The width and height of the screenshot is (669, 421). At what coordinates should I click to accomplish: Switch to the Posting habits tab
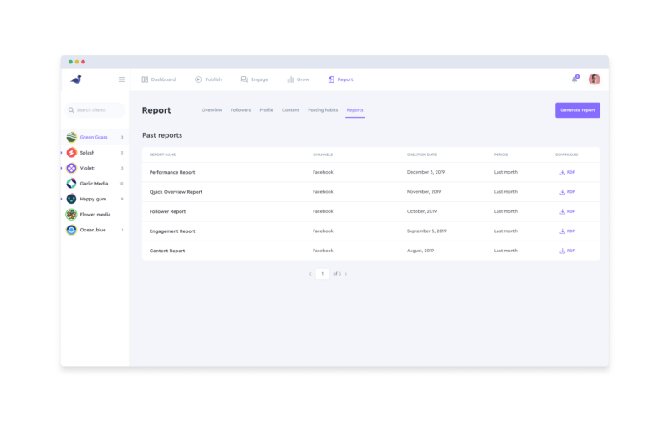coord(323,110)
